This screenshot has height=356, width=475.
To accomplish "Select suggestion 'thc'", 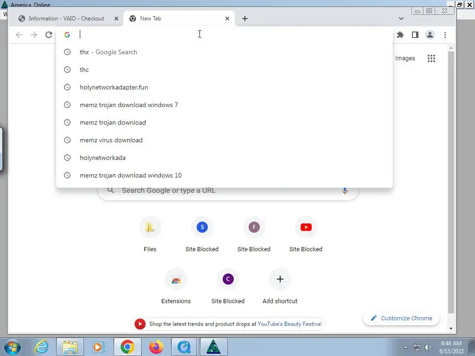I will [225, 70].
